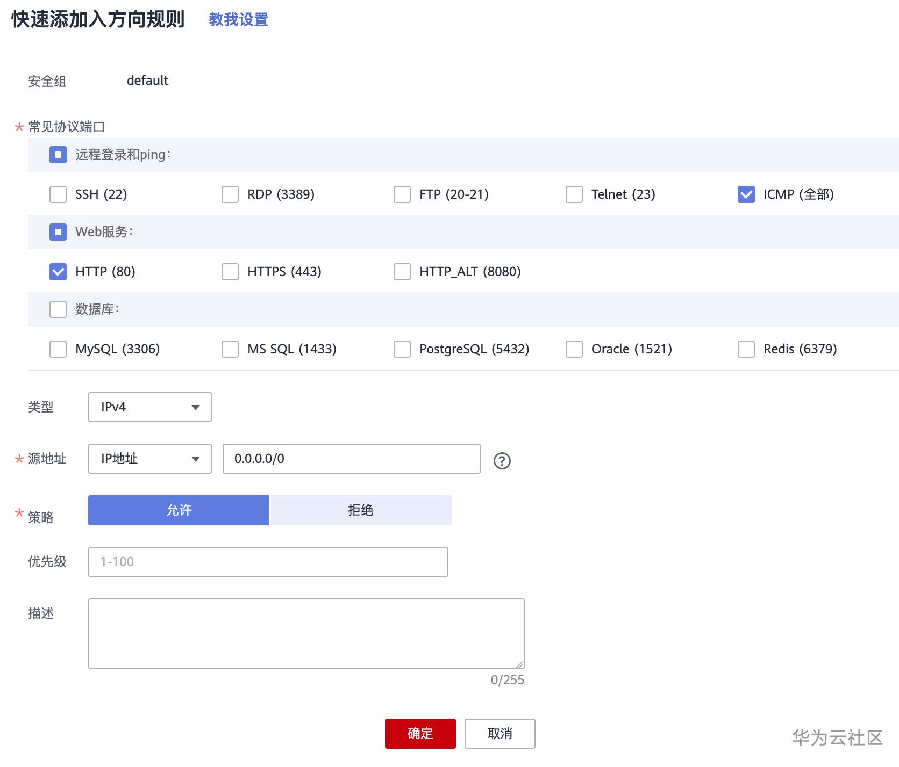Uncheck the HTTP (80) checkbox
This screenshot has height=767, width=899.
tap(58, 272)
